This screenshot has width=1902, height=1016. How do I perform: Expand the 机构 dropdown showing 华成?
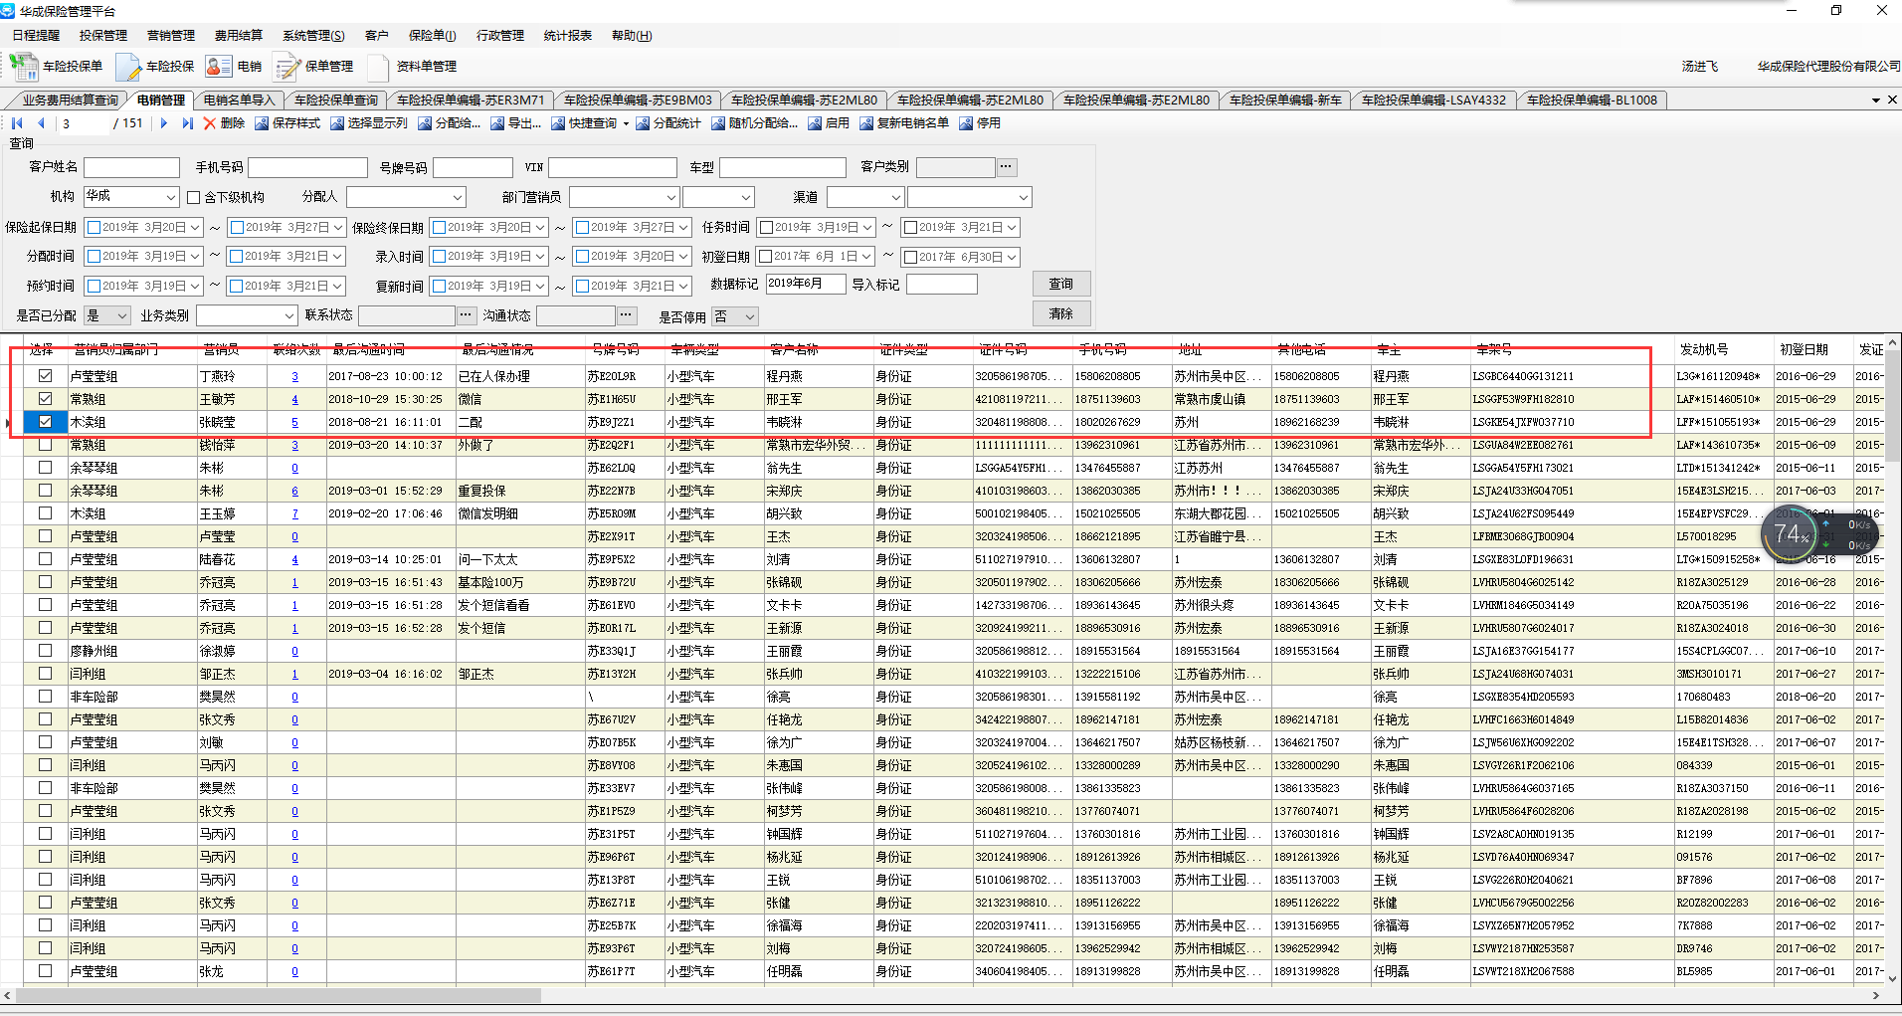coord(171,198)
